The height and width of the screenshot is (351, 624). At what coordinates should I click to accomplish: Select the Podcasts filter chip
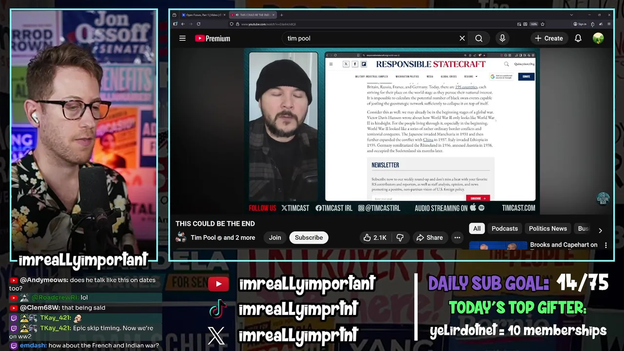(505, 228)
